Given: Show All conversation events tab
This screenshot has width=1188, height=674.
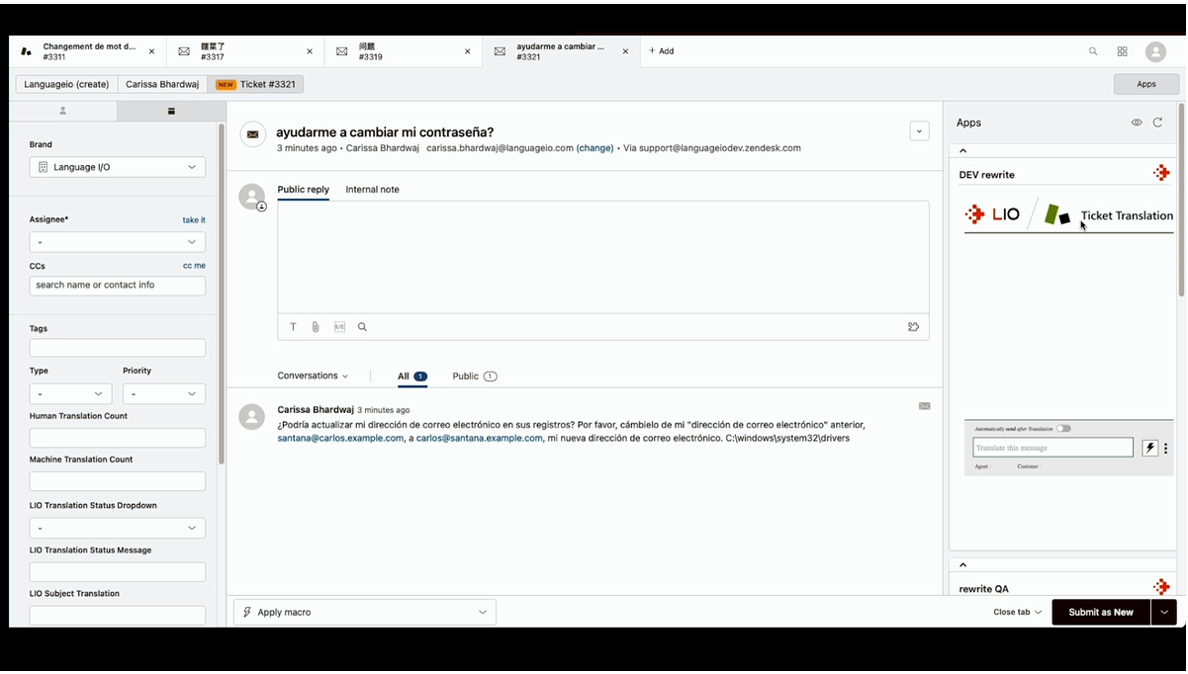Looking at the screenshot, I should tap(411, 376).
